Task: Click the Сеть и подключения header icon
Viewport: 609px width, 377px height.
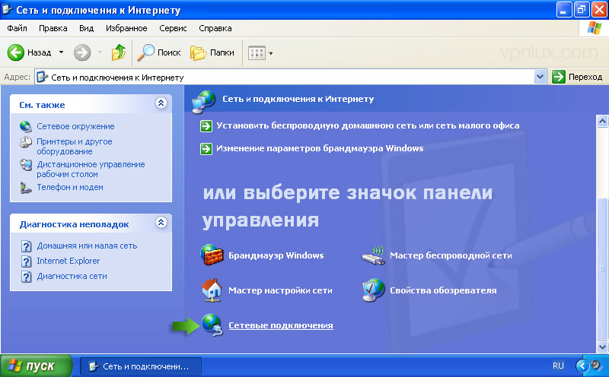Action: coord(203,101)
